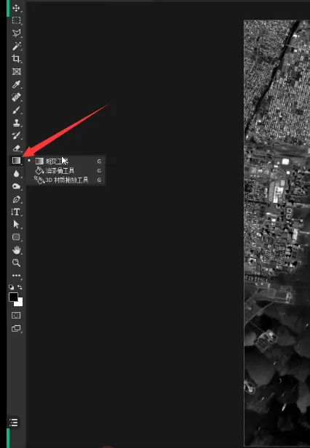Select the Blur (water drop) tool

16,174
